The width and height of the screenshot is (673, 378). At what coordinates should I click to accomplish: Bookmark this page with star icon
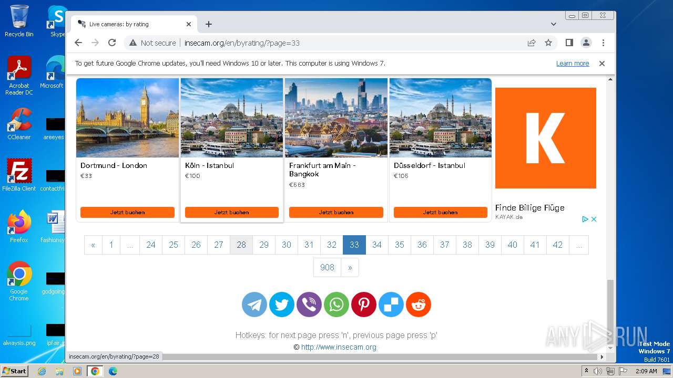[548, 43]
